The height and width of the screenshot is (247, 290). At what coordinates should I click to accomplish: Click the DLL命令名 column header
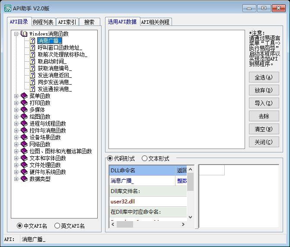pos(142,170)
